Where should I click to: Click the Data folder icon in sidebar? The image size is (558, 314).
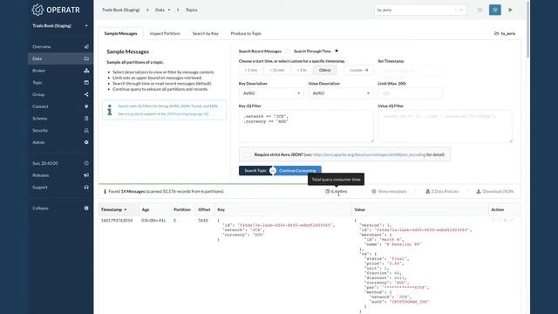pyautogui.click(x=86, y=58)
